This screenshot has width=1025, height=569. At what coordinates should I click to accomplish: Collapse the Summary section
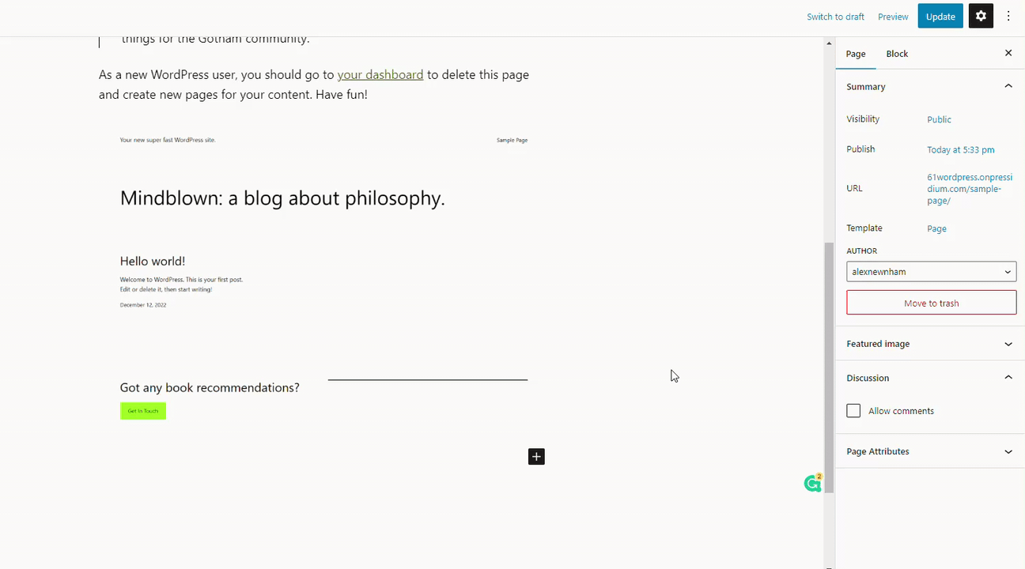coord(1008,86)
